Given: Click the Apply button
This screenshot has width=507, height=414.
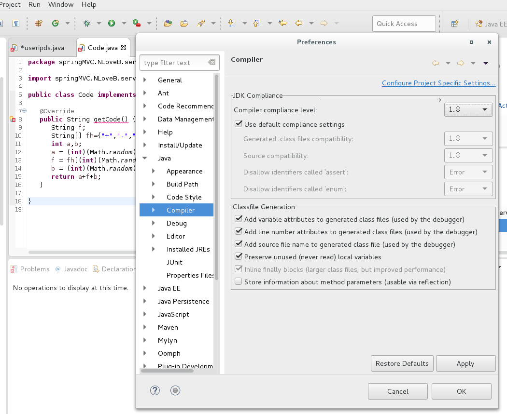Looking at the screenshot, I should tap(465, 363).
